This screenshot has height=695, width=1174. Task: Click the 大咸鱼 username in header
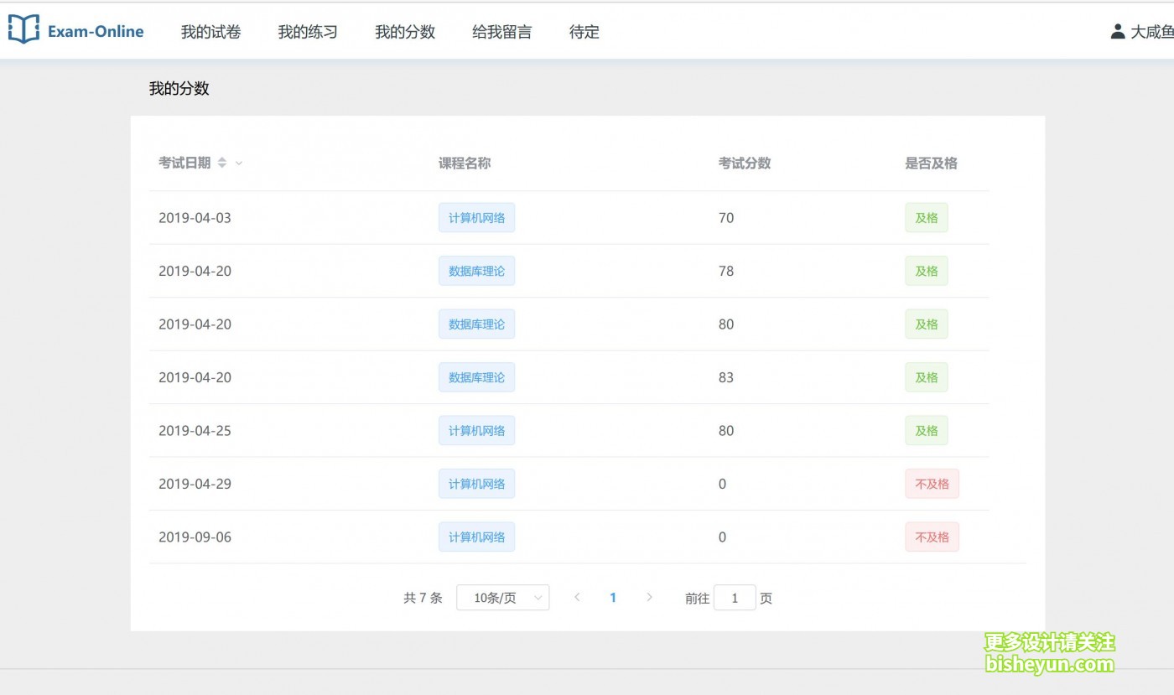[x=1151, y=33]
